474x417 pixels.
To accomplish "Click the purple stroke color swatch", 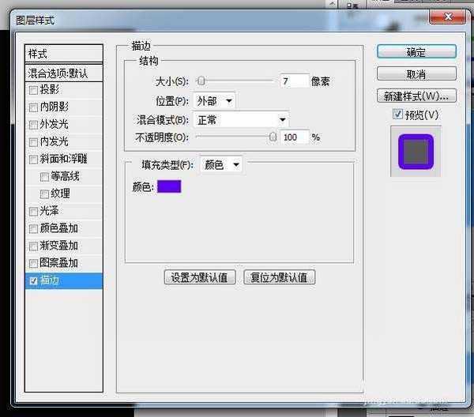I will coord(169,187).
